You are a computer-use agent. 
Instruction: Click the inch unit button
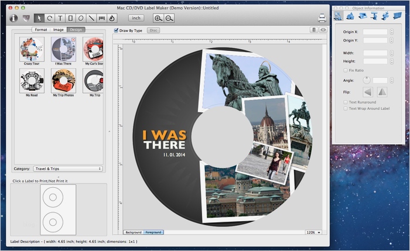click(x=136, y=18)
